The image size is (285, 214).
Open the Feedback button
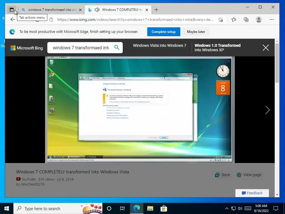click(252, 193)
